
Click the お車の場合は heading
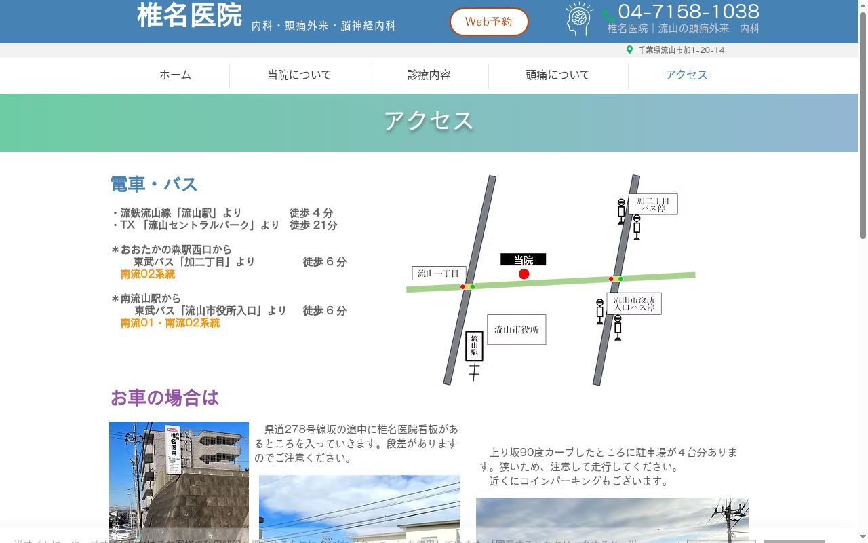coord(165,398)
